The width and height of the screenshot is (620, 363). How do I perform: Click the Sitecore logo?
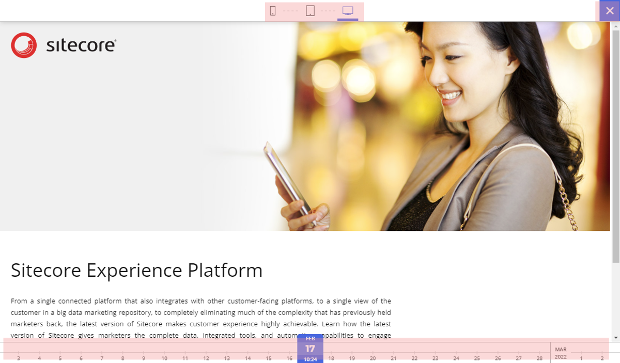coord(64,45)
